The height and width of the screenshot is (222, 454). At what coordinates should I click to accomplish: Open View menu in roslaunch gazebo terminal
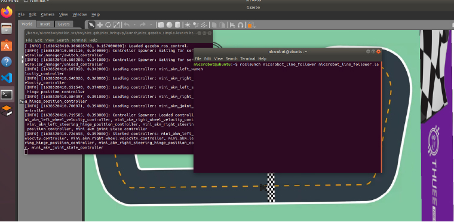tap(50, 40)
